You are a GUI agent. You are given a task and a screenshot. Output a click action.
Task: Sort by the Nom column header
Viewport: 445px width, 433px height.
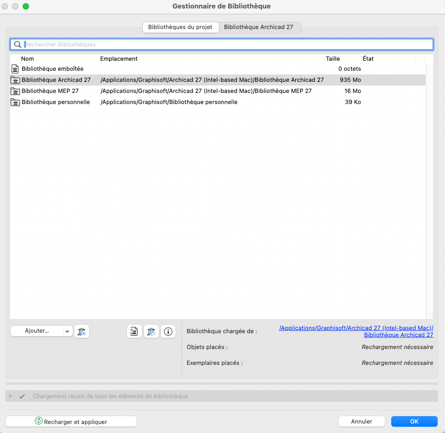coord(27,59)
